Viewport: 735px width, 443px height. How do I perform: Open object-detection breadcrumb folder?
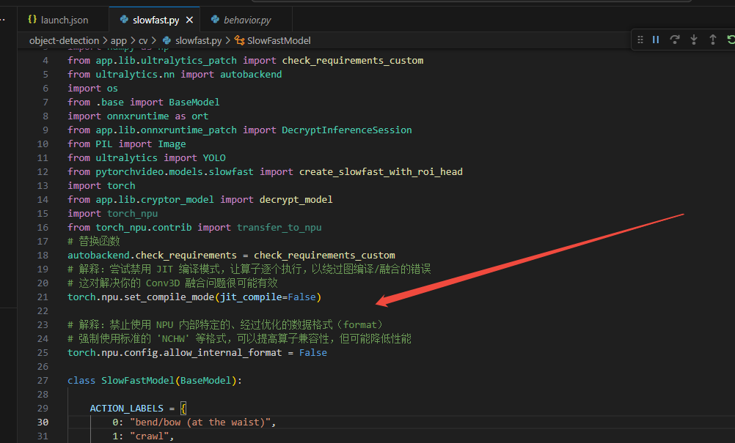click(64, 40)
